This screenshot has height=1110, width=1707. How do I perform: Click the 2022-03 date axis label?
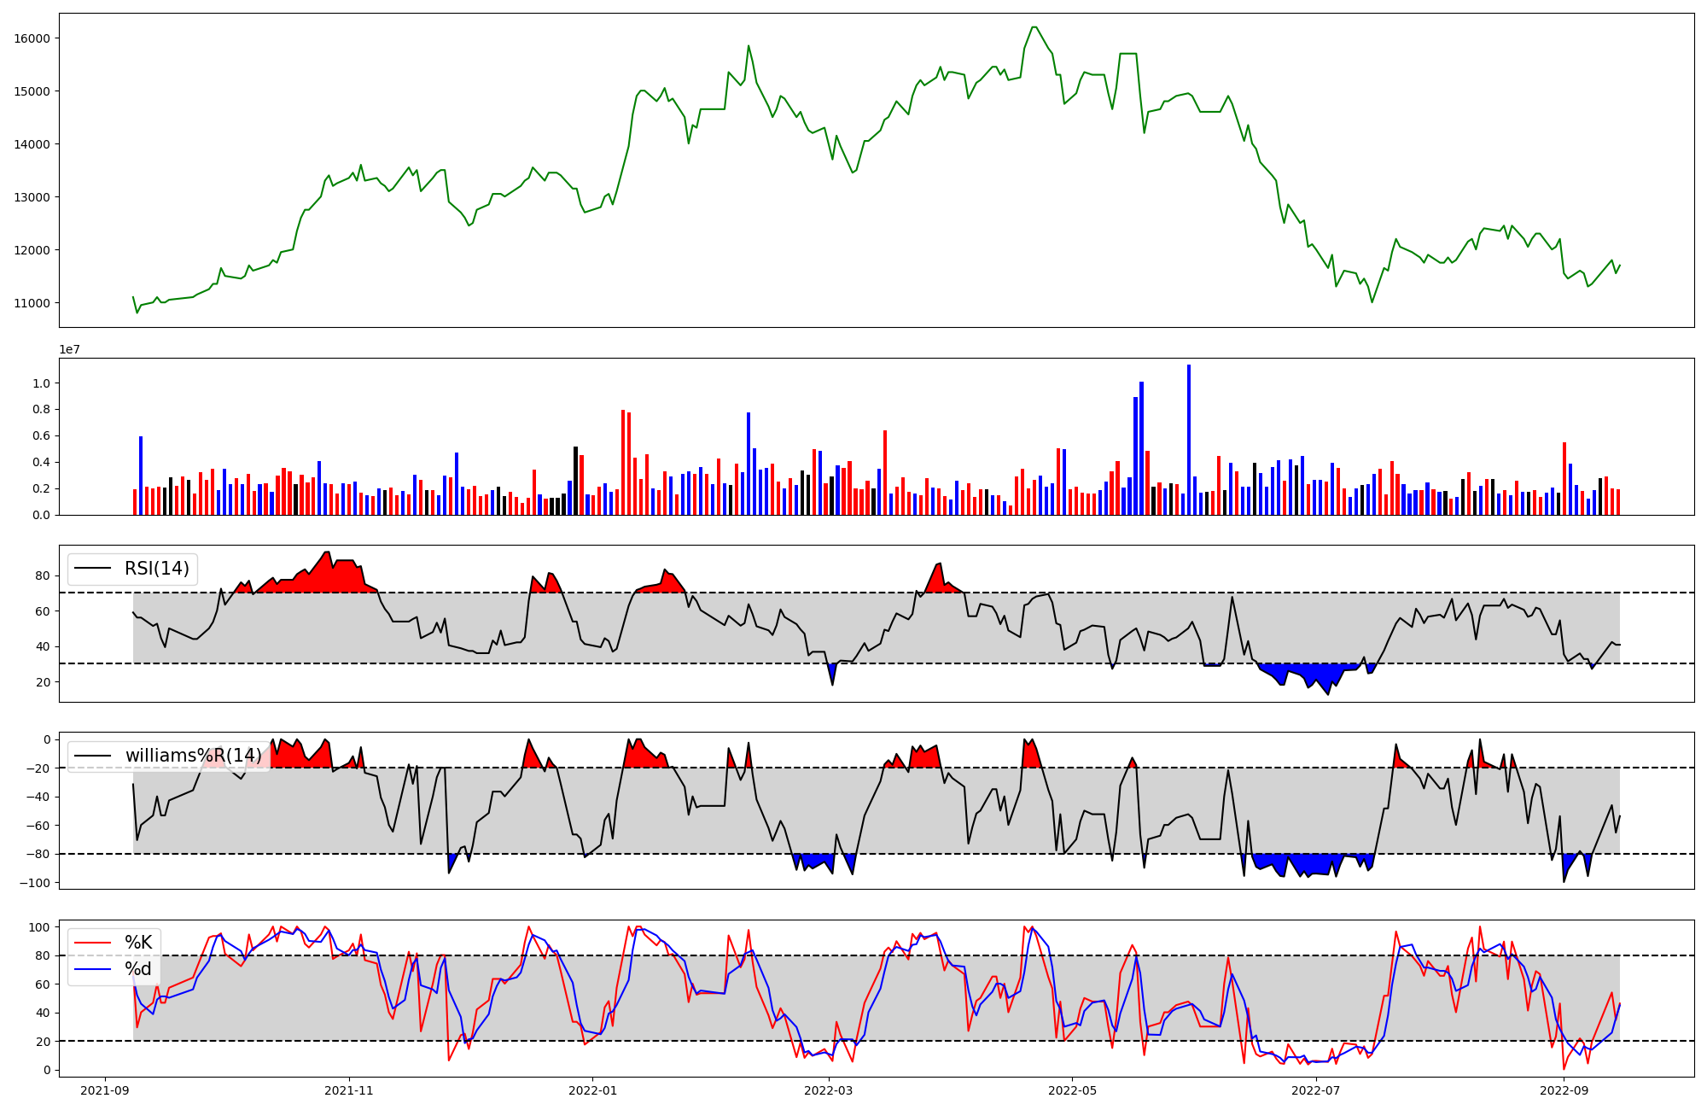pyautogui.click(x=829, y=1090)
